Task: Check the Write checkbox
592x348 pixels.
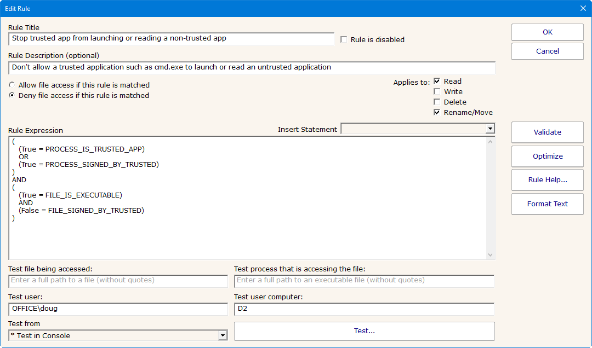Action: pyautogui.click(x=437, y=92)
